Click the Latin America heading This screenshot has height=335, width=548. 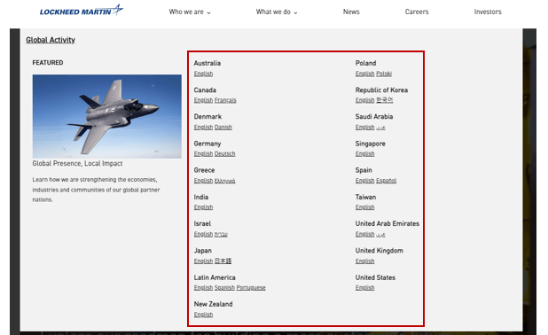(215, 277)
